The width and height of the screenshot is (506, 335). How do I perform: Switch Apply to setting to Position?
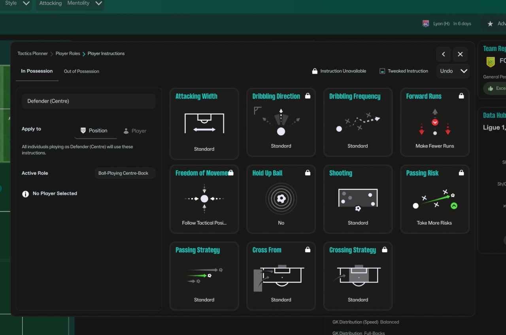(94, 131)
